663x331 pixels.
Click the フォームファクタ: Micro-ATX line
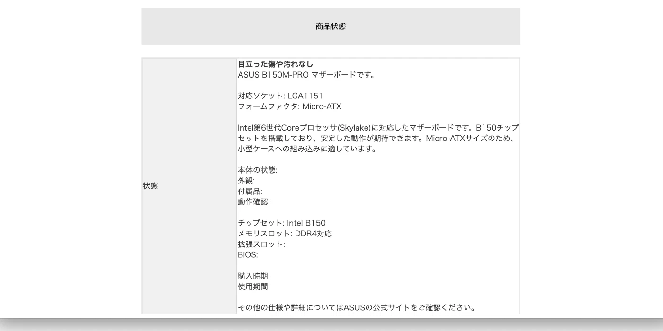[289, 106]
